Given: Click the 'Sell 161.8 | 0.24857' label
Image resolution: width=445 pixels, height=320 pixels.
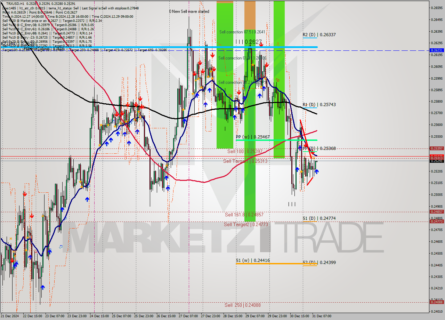Looking at the screenshot, I should [x=244, y=215].
